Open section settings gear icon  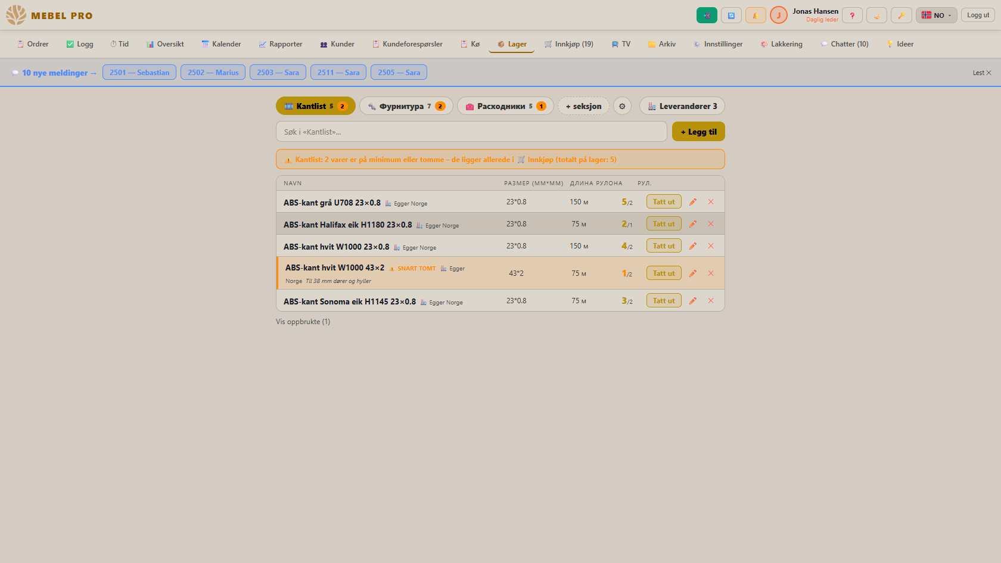coord(622,106)
